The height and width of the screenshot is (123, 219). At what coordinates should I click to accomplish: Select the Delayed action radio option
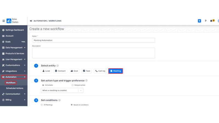coord(73,85)
